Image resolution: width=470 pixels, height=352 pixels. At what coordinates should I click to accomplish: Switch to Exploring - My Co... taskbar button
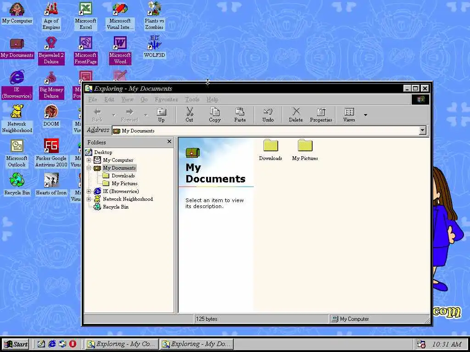[x=122, y=344]
